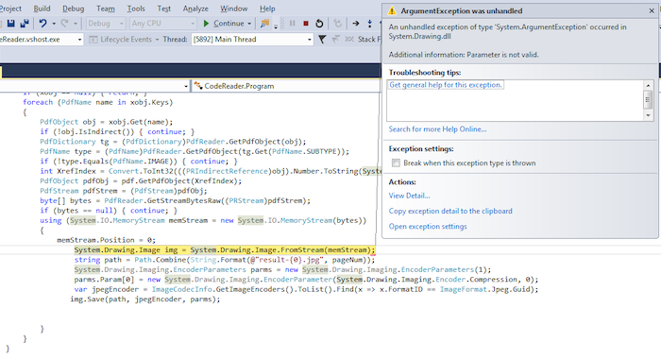
Task: Click the grayed refresh icon beside Restart
Action: tap(337, 24)
